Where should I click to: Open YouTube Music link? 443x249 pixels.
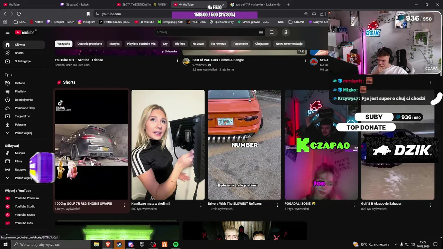pyautogui.click(x=23, y=215)
